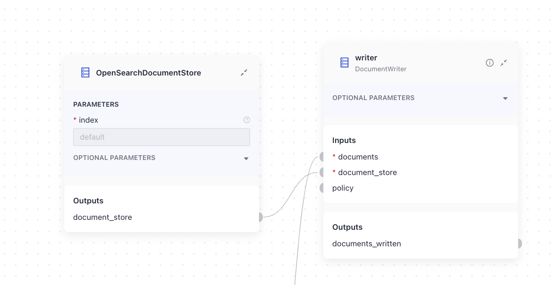Open the Optional Parameters dropdown on the writer node
This screenshot has width=557, height=285.
click(505, 99)
